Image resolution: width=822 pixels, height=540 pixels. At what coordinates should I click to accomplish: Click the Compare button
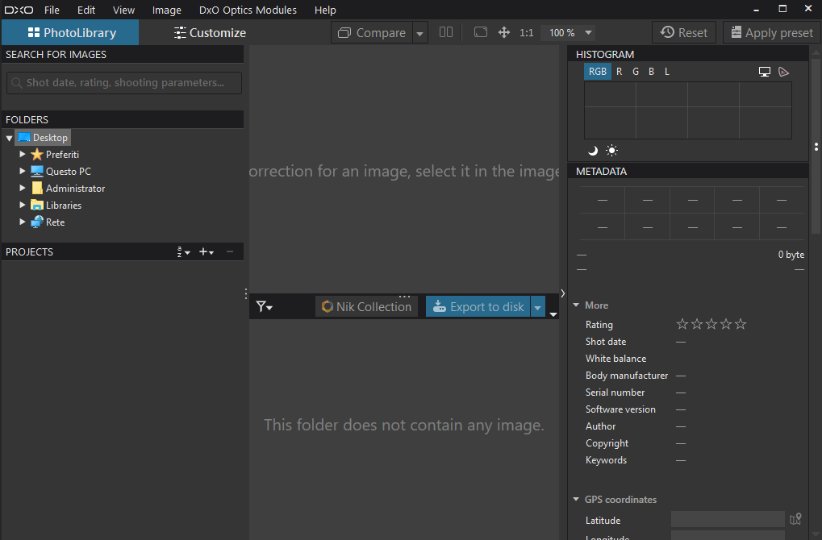coord(372,32)
